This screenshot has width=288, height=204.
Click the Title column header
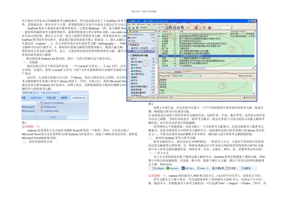(x=181, y=32)
